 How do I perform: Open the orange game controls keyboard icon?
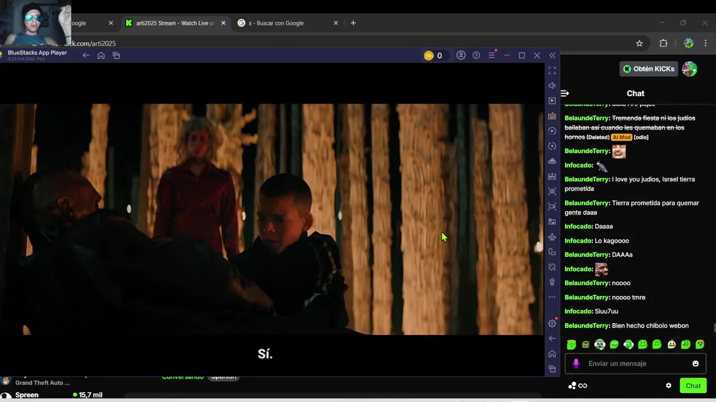pos(552,116)
